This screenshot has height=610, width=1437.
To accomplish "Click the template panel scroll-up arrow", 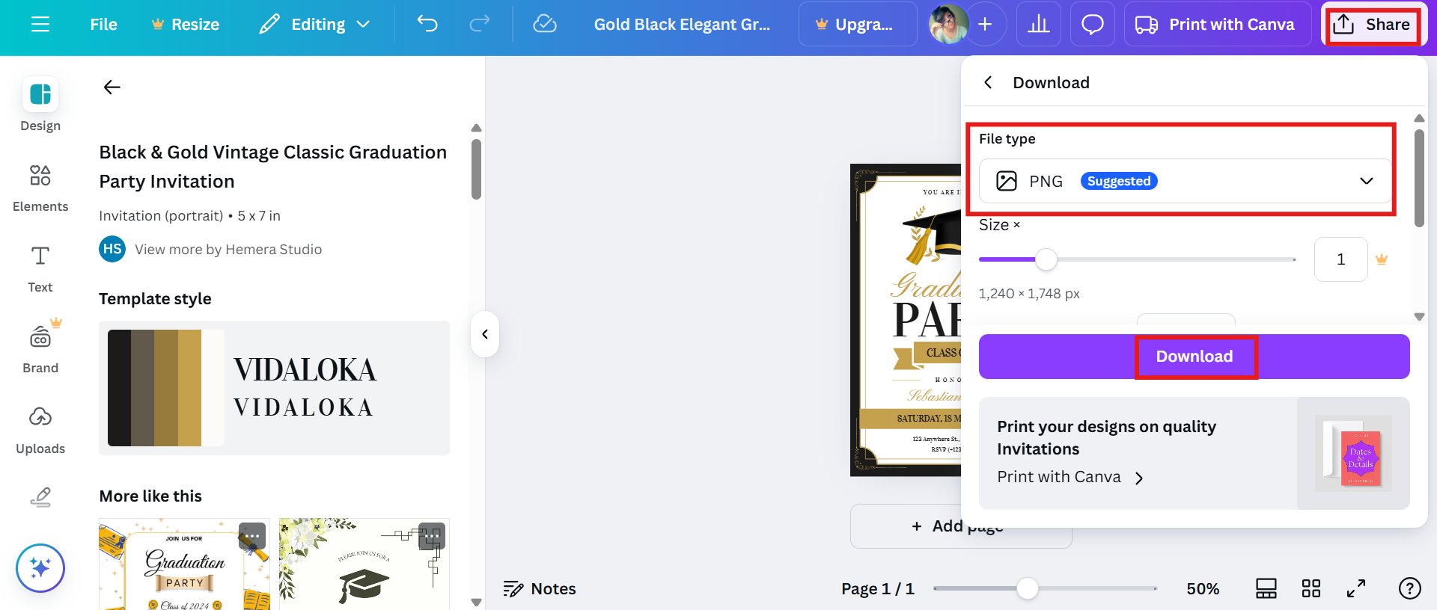I will (476, 128).
